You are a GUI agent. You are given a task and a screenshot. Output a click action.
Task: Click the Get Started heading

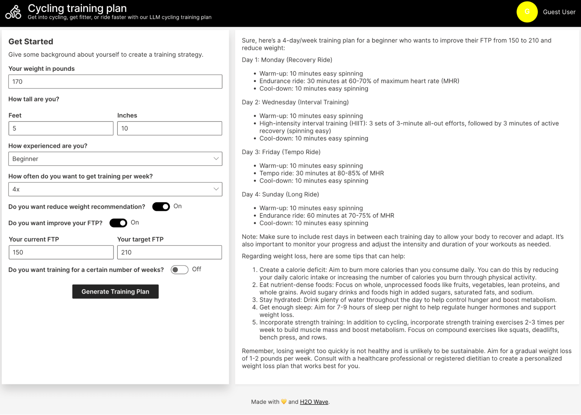31,42
